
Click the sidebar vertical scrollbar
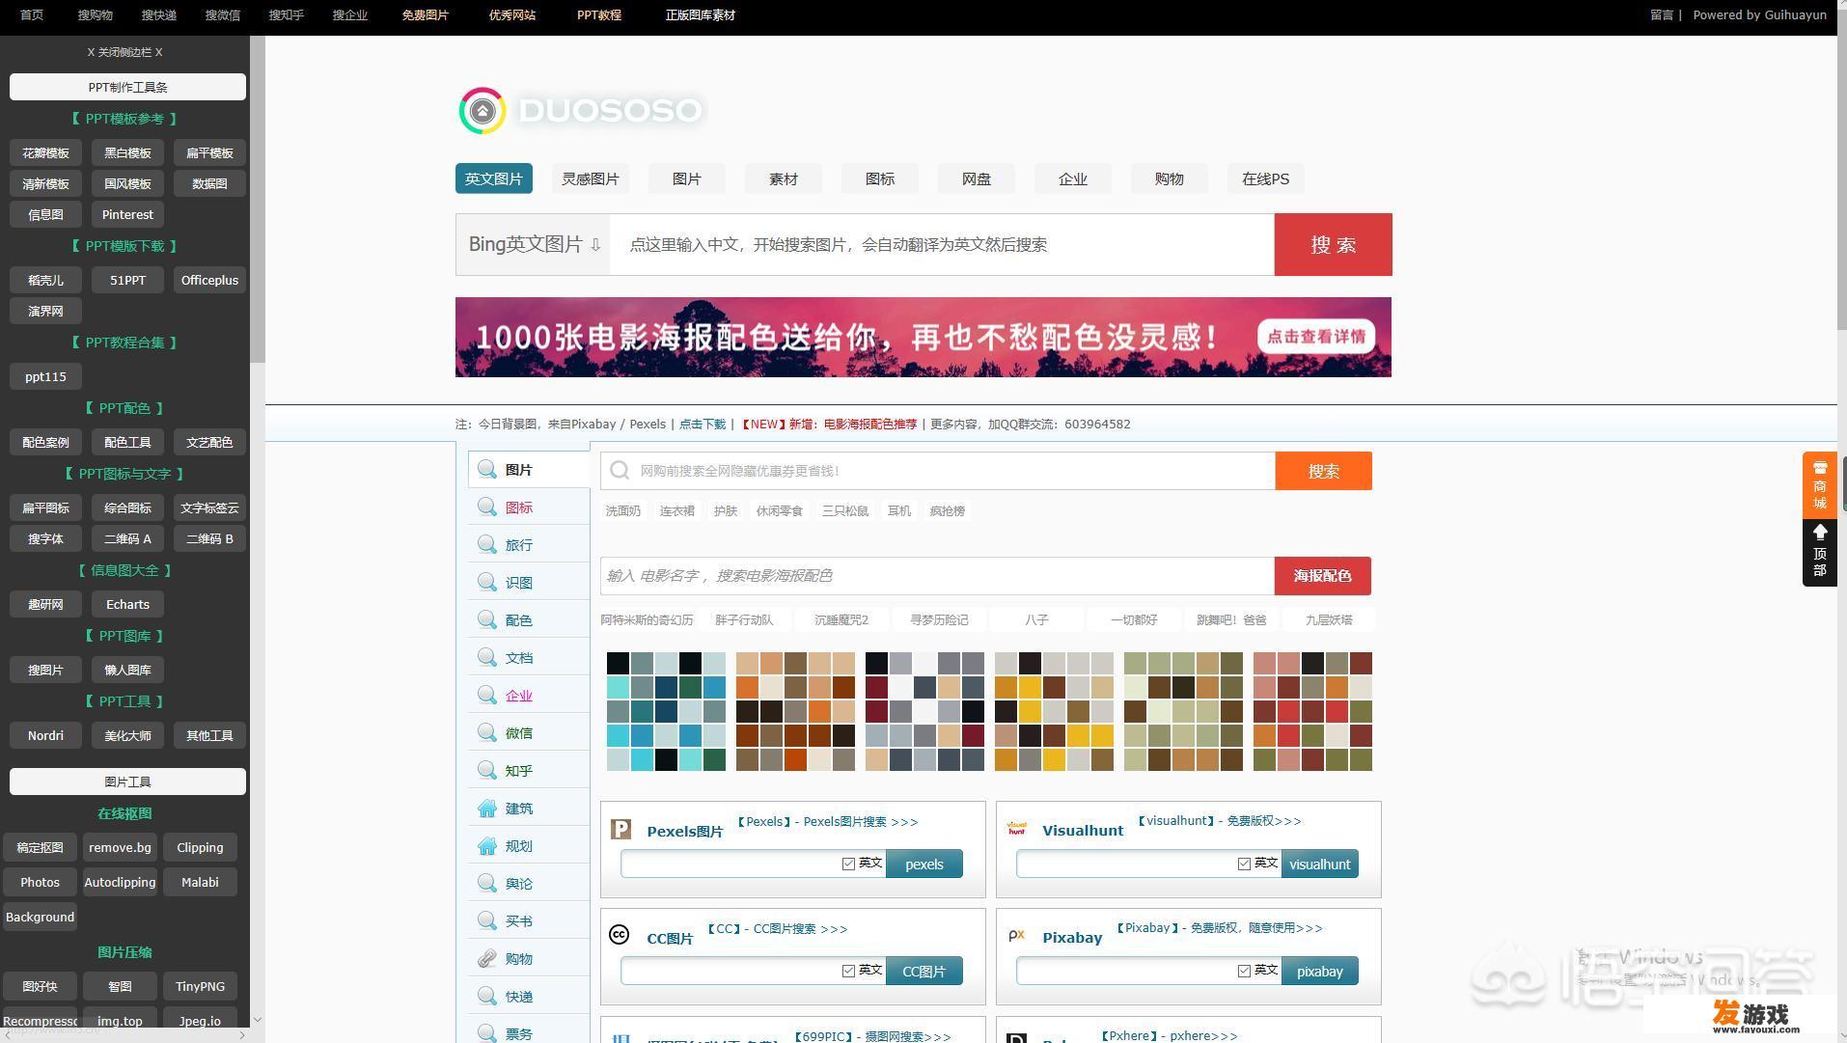tap(257, 200)
